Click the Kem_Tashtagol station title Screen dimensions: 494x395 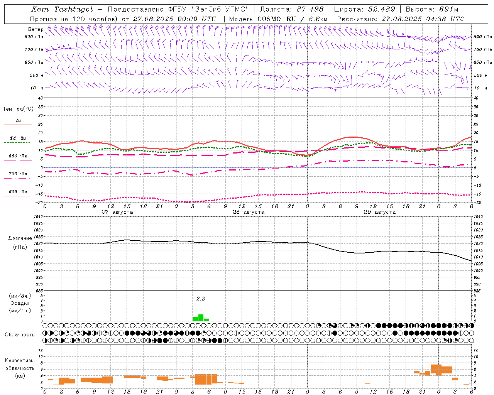(x=62, y=9)
